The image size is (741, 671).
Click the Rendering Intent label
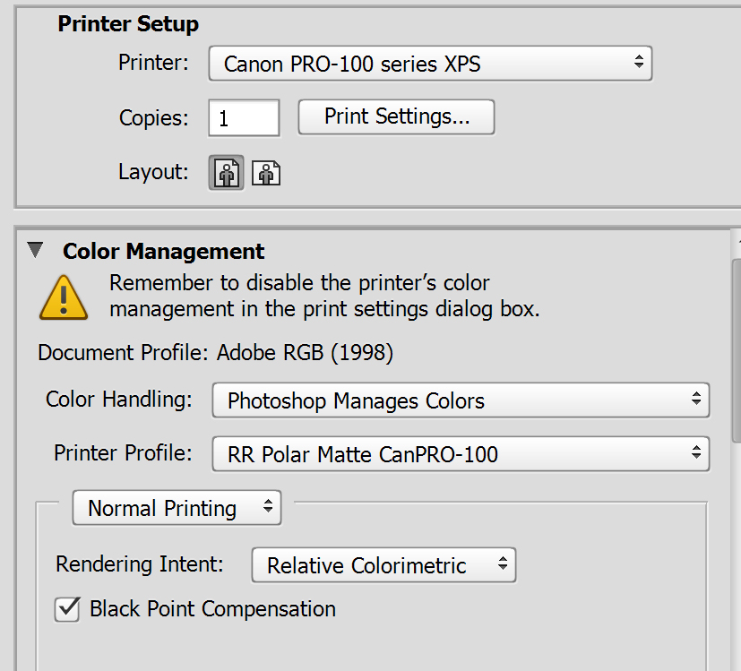click(139, 564)
